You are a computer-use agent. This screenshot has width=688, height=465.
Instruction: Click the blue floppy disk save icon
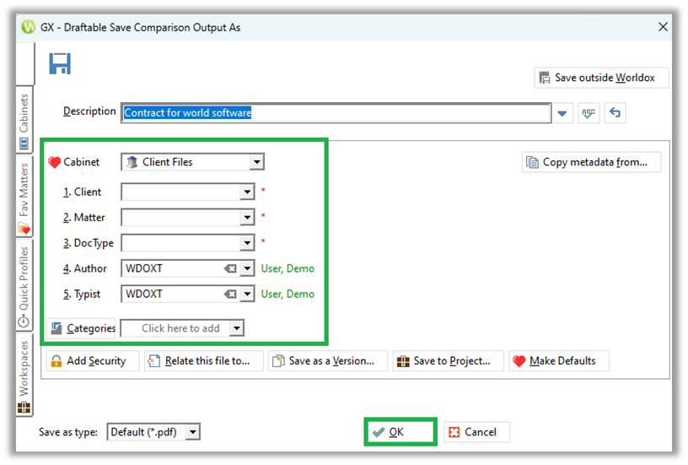tap(60, 64)
